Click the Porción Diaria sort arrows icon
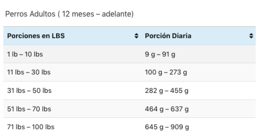Screen dimensions: 260x137 point(251,36)
